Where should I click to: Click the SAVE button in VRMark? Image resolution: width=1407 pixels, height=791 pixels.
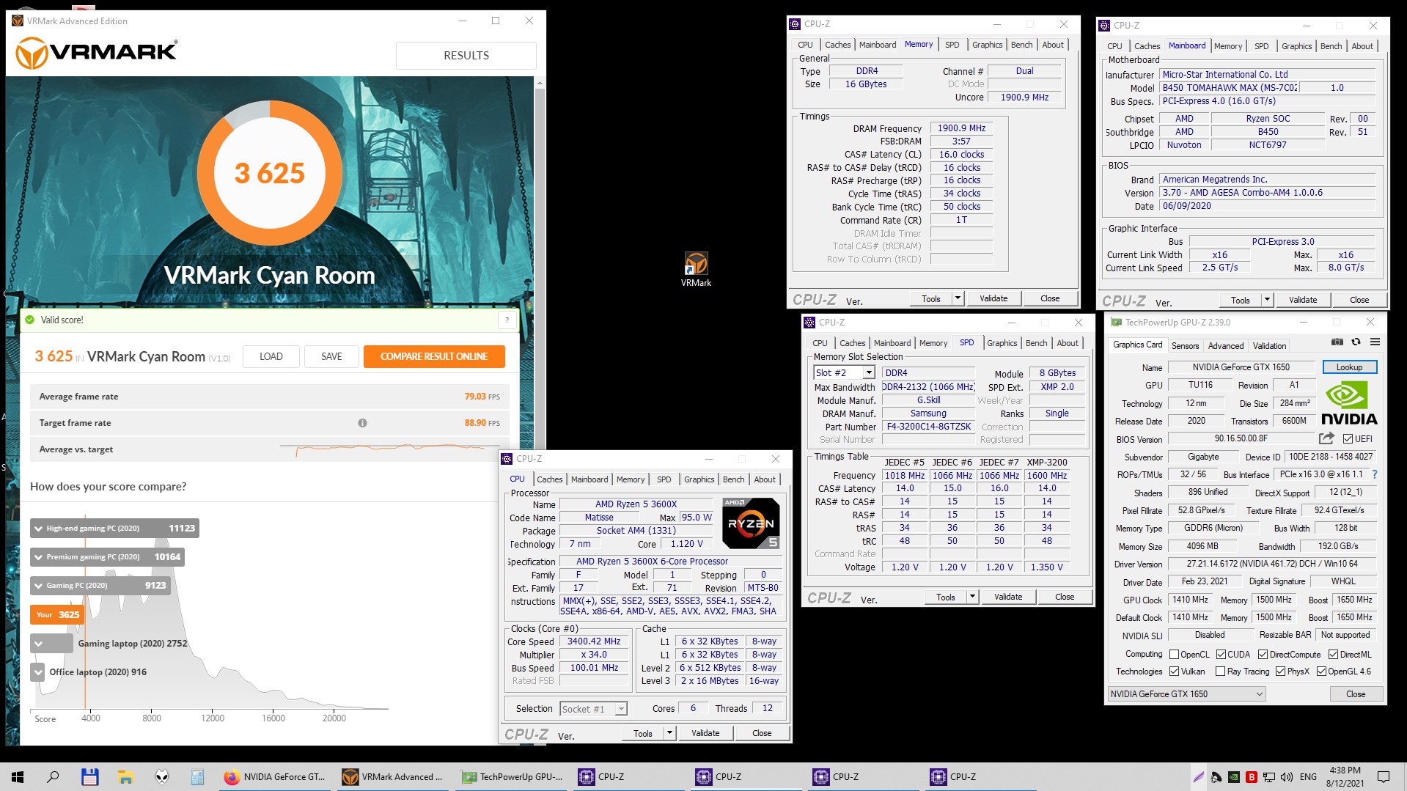click(x=331, y=356)
